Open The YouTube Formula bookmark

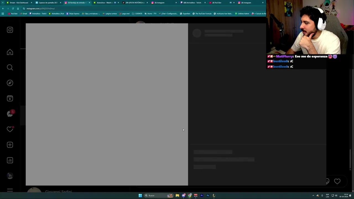click(x=202, y=14)
